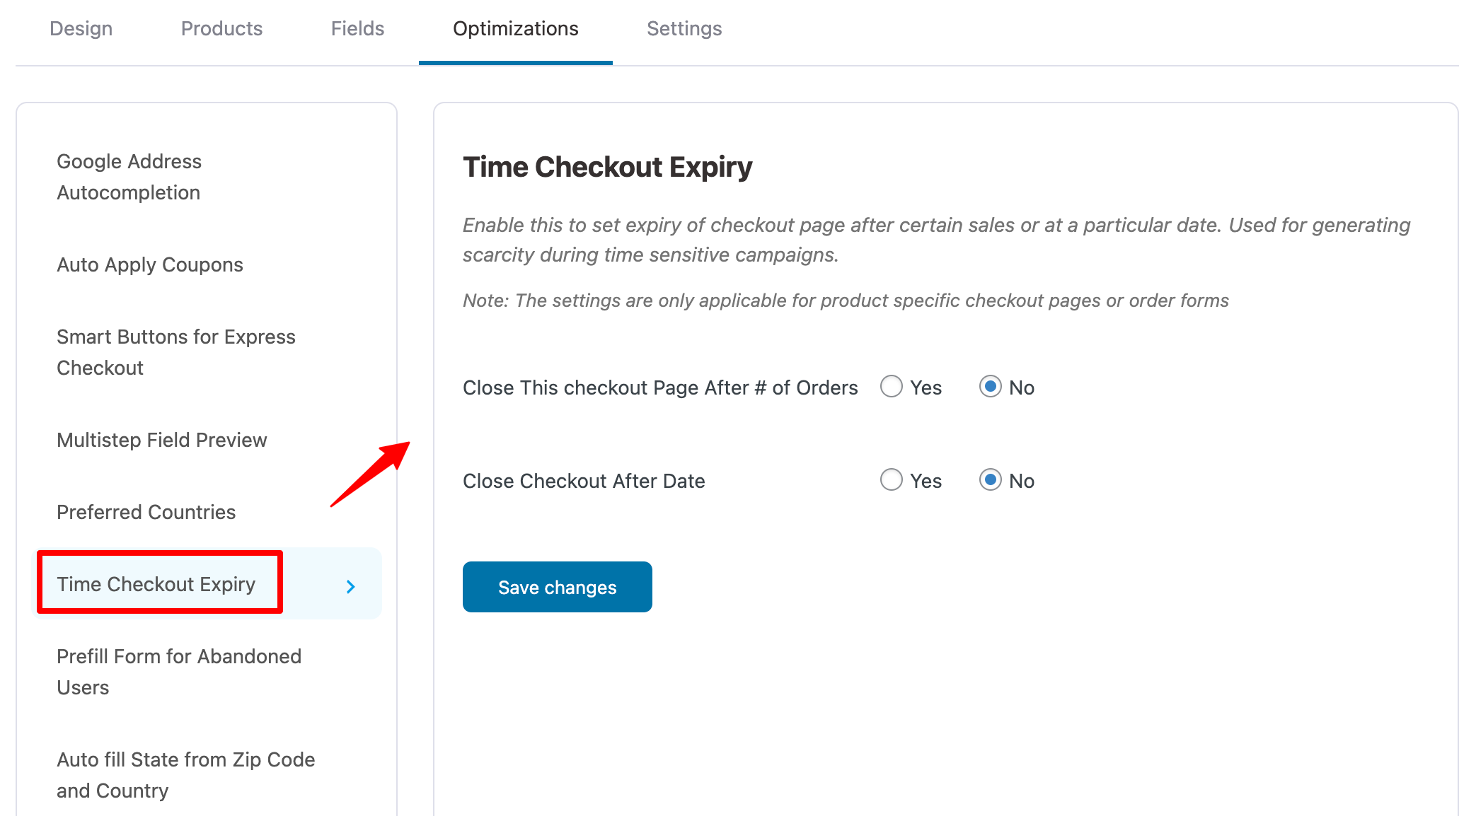Stay on the Optimizations tab
The width and height of the screenshot is (1476, 816).
(516, 28)
